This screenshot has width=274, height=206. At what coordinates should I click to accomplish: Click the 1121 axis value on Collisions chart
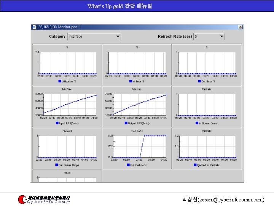pos(110,136)
